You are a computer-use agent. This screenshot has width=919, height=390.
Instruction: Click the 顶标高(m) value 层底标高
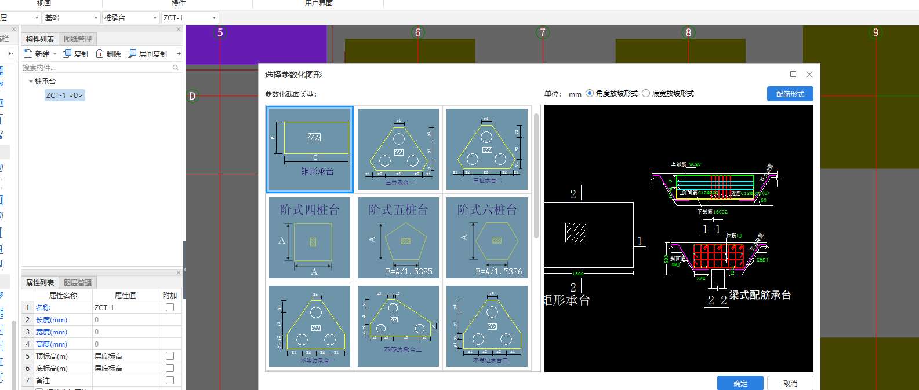[125, 356]
